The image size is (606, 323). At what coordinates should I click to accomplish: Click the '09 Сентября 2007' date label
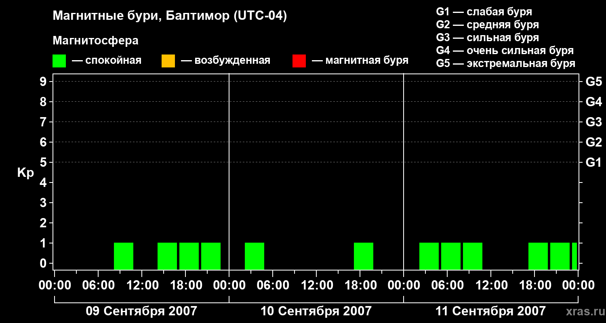pyautogui.click(x=141, y=311)
